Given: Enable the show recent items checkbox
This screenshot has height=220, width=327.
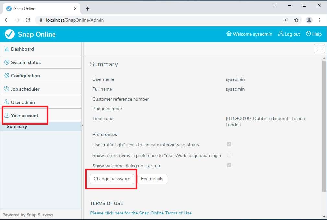Looking at the screenshot, I should click(x=229, y=155).
